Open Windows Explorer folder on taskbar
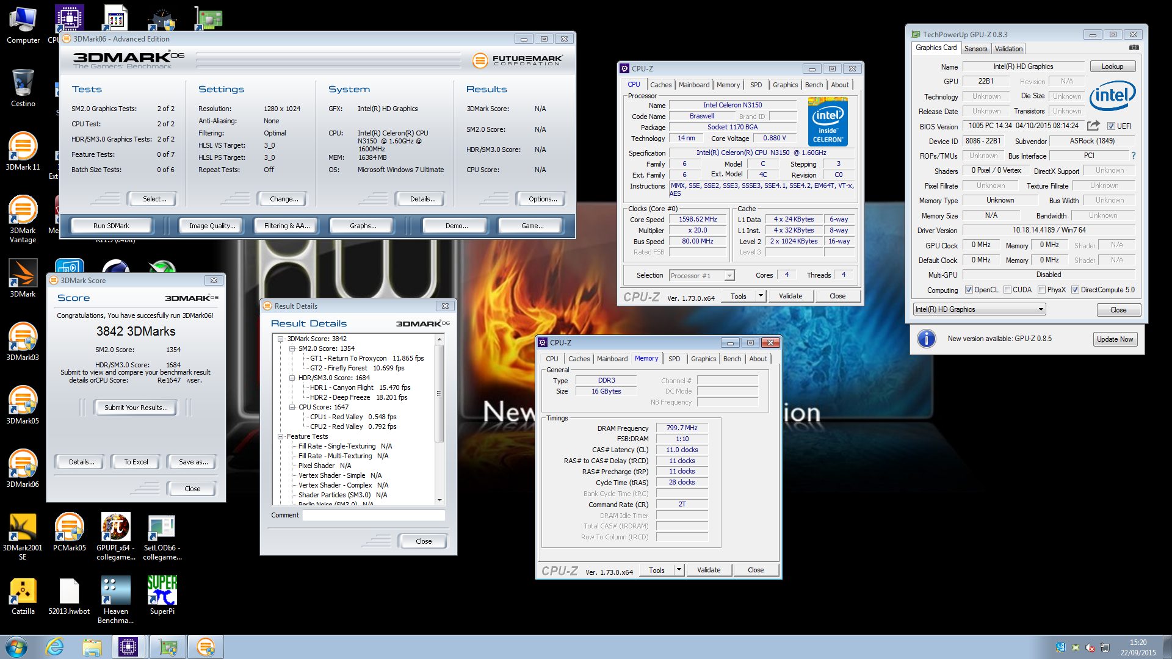This screenshot has width=1172, height=659. [x=92, y=647]
